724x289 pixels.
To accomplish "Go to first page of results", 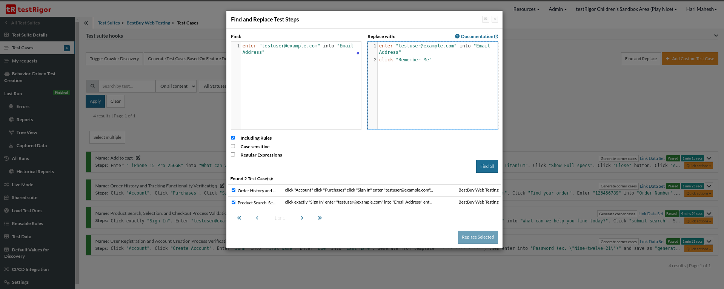I will click(239, 218).
